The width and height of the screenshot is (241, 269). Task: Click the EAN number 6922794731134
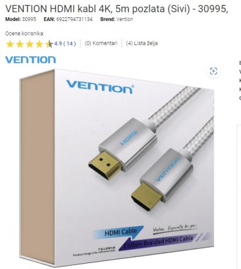pos(74,19)
